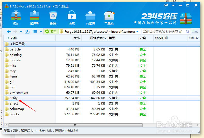Image resolution: width=204 pixels, height=138 pixels.
Task: Select the particle folder
Action: (x=102, y=49)
